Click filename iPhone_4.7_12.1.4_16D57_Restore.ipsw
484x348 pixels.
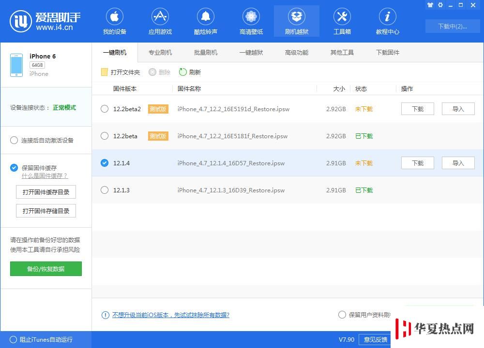coord(231,163)
